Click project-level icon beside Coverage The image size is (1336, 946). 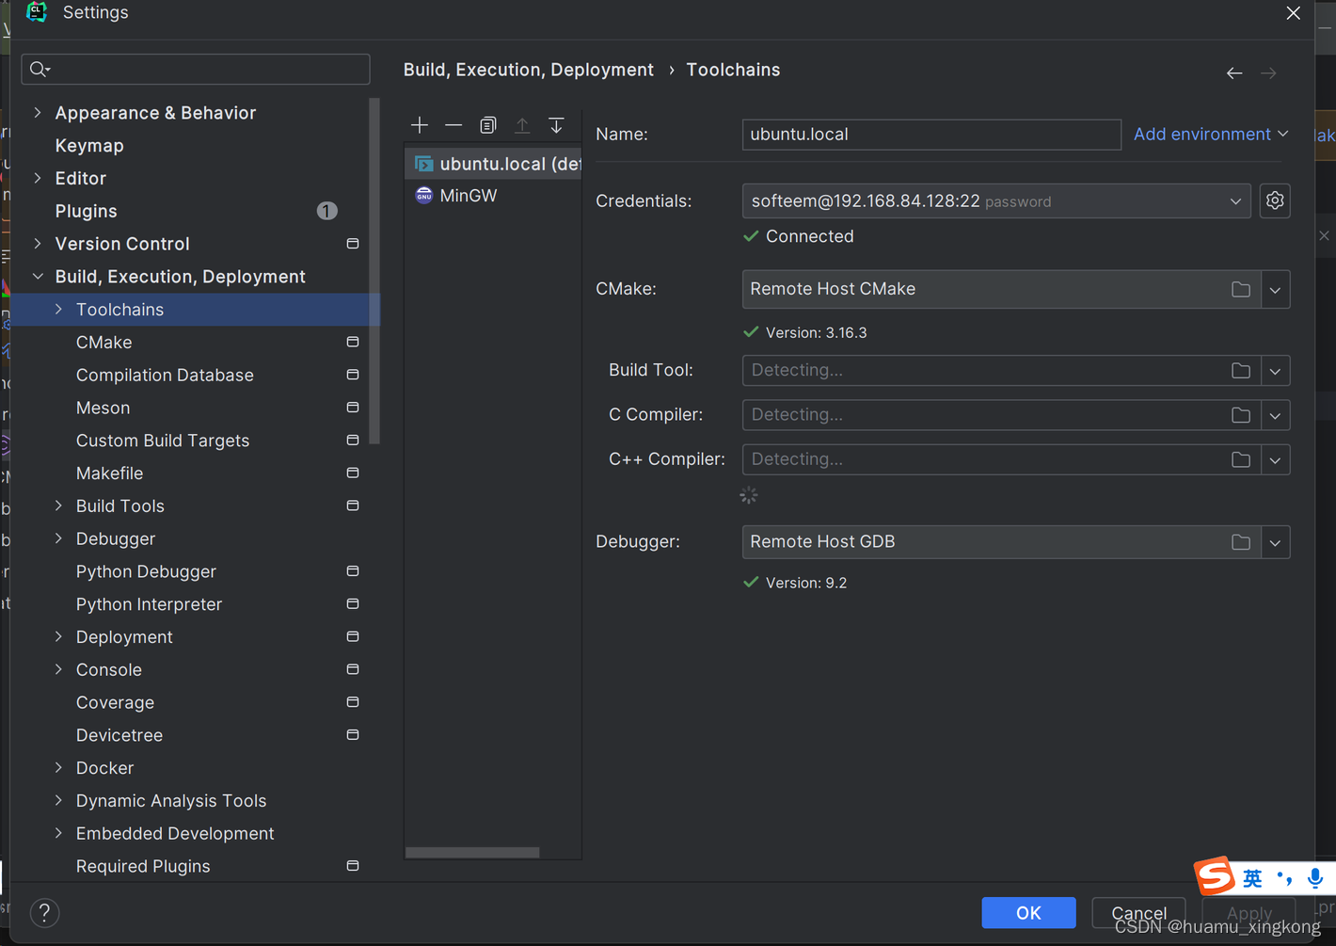[x=353, y=702]
